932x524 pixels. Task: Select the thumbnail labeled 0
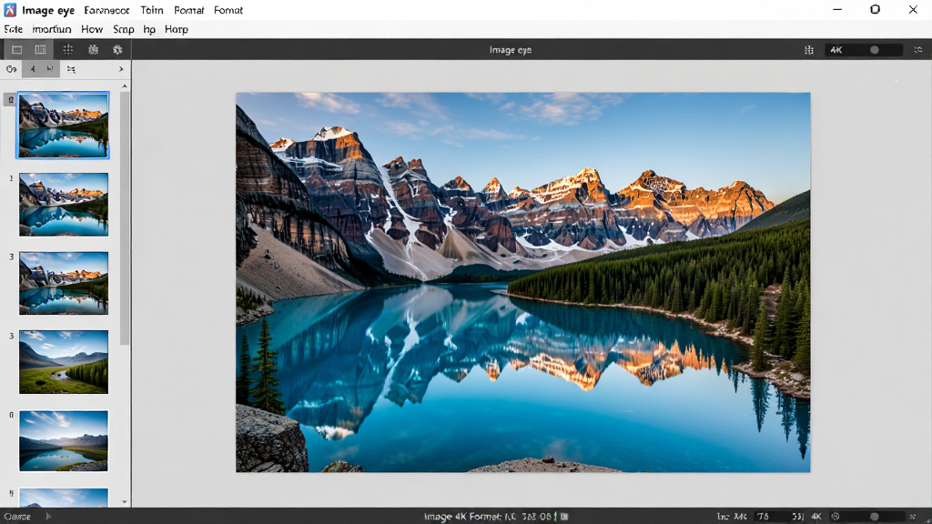(64, 441)
